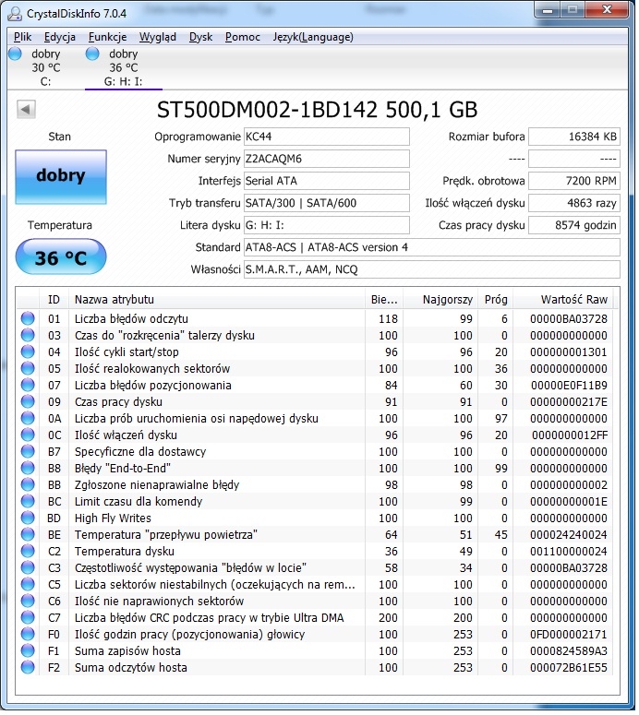Click status orb for Ilość nie naprawionych sektorów
This screenshot has height=715, width=639.
(x=28, y=601)
